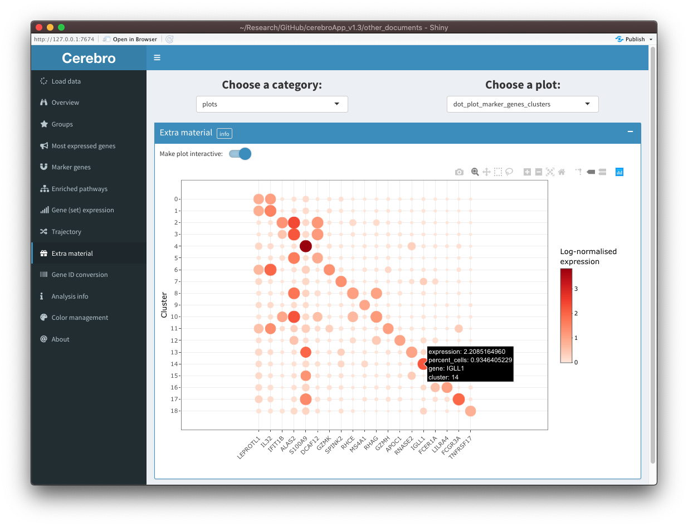Click the info button beside Extra material
This screenshot has height=526, width=688.
coord(224,134)
